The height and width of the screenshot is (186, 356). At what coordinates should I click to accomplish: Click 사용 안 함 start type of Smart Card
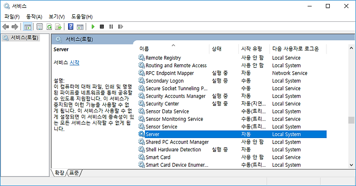pos(253,157)
